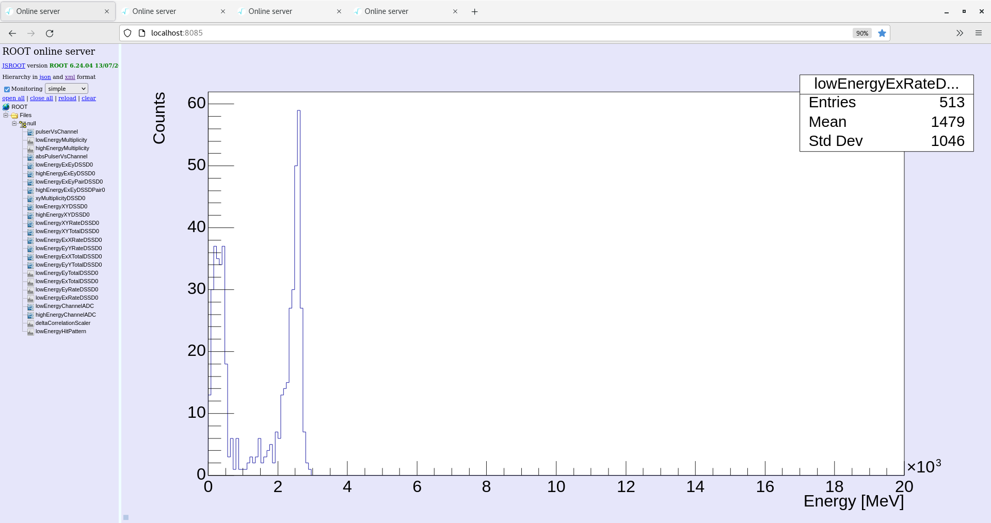
Task: Open the simple layout dropdown
Action: [67, 89]
